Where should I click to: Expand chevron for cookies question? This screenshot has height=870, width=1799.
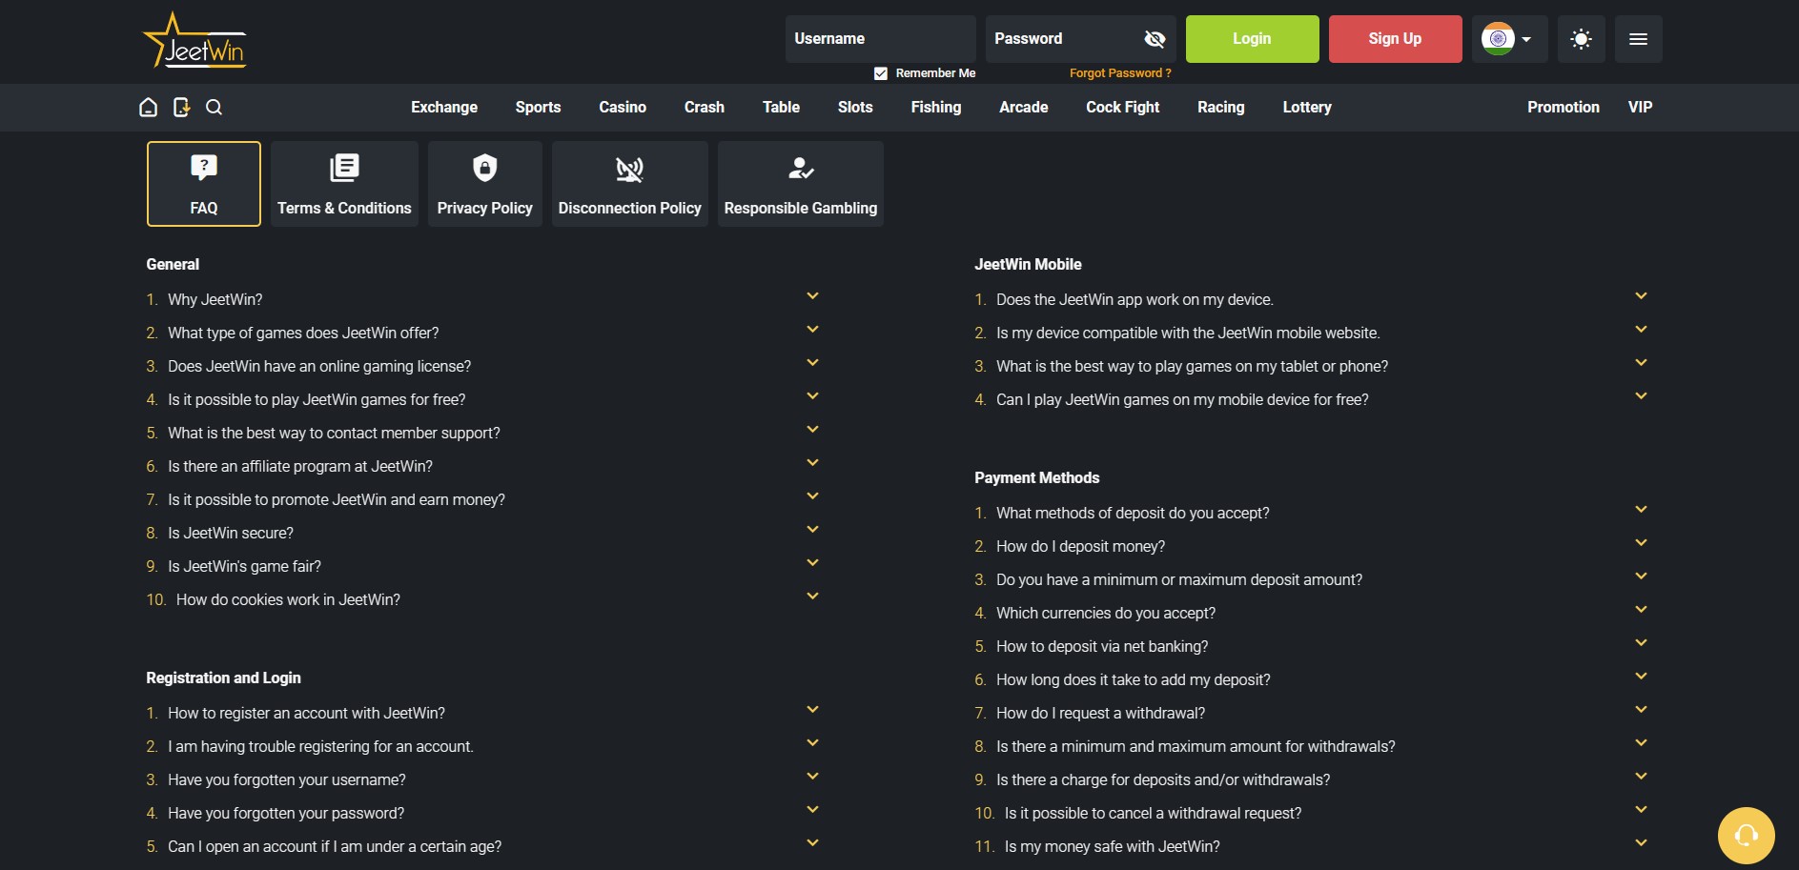click(812, 597)
